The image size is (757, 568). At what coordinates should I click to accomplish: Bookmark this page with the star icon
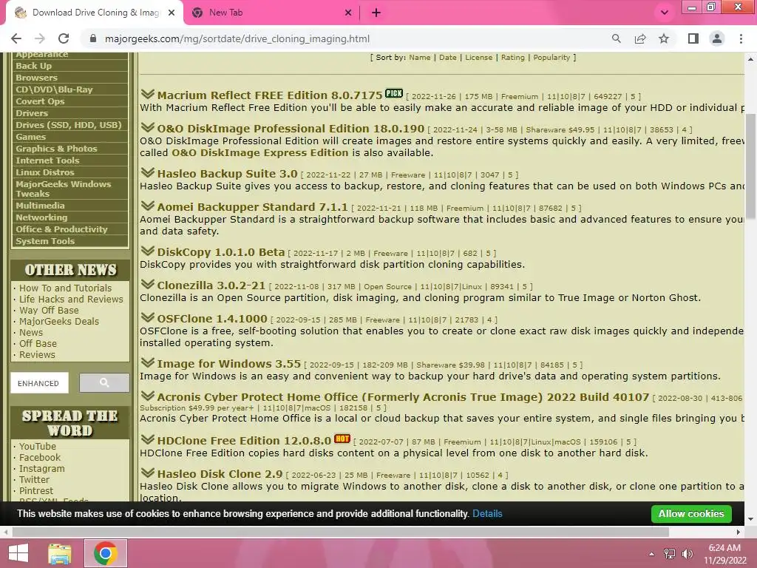tap(664, 38)
